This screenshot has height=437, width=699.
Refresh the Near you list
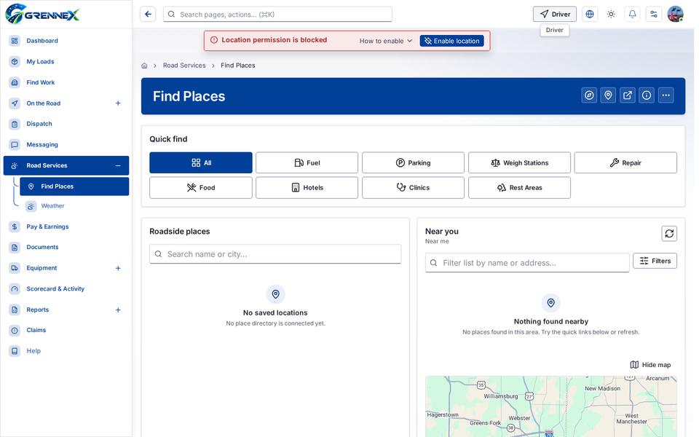[x=669, y=234]
